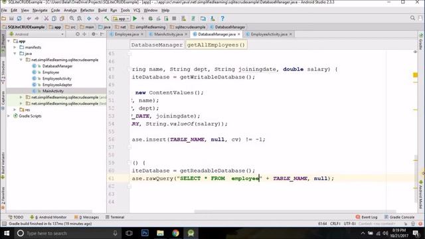Screen dimensions: 425x239
Task: Click the Search Everywhere magnifier icon
Action: click(412, 18)
